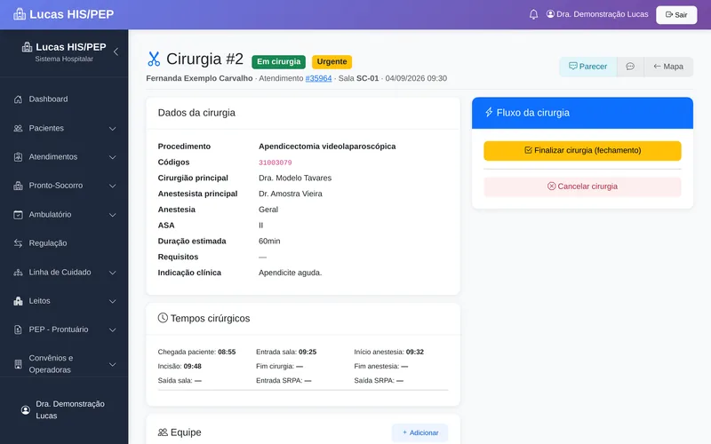The height and width of the screenshot is (444, 711).
Task: Click the Dashboard house icon
Action: [18, 99]
